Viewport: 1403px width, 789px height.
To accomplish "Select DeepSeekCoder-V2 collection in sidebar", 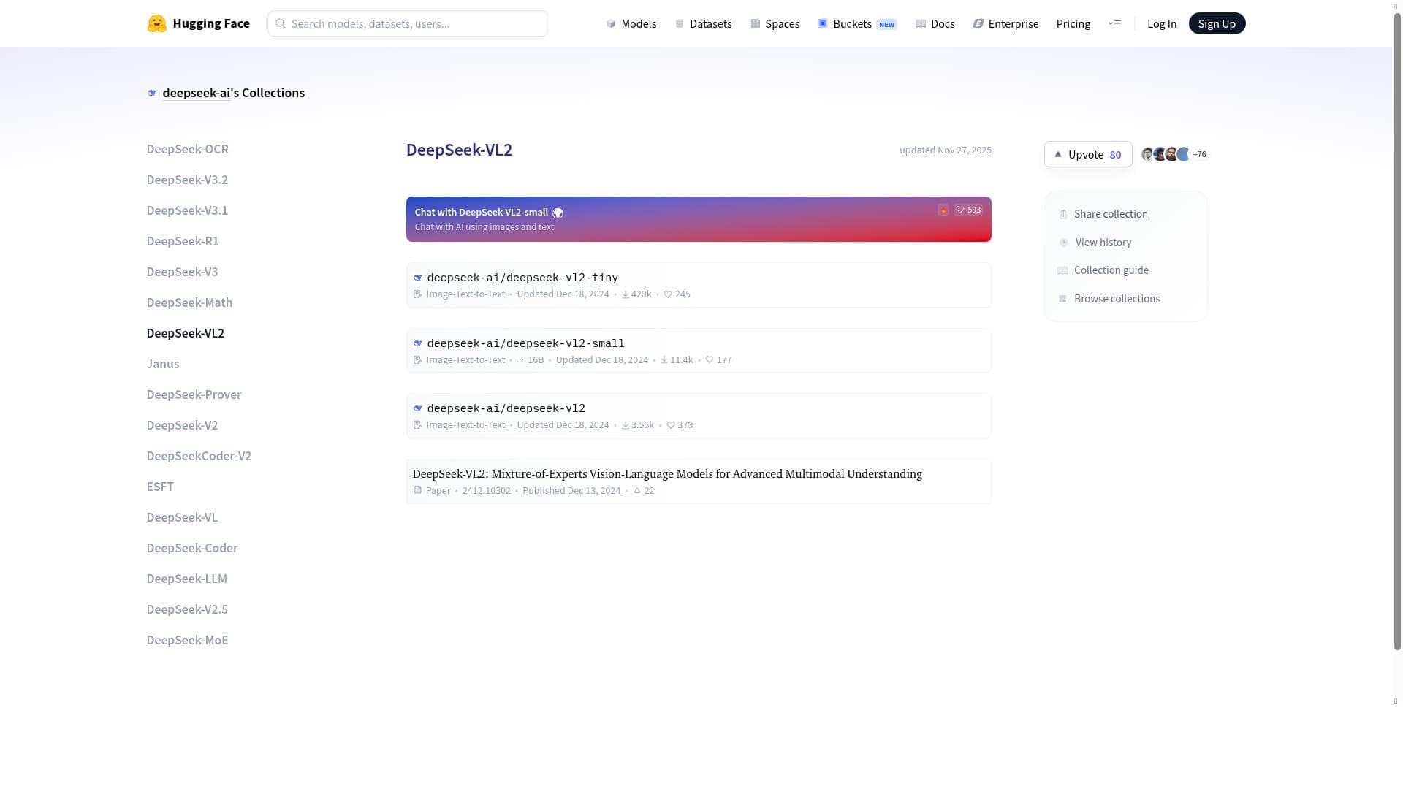I will tap(199, 456).
